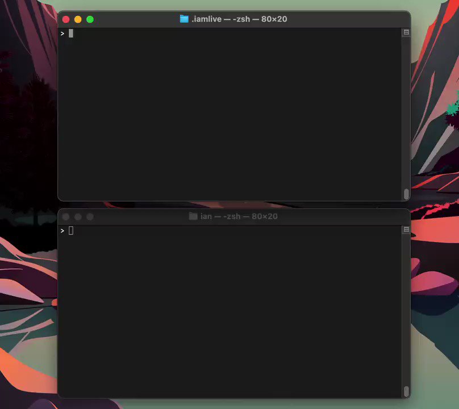Viewport: 459px width, 409px height.
Task: Click scrollbar thumb in .iamlive terminal
Action: coord(406,194)
